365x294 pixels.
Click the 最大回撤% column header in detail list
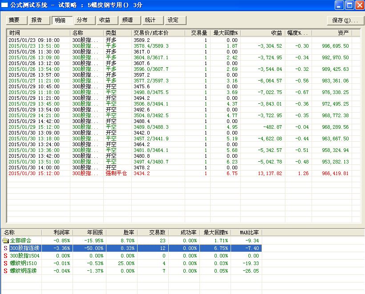coord(225,33)
